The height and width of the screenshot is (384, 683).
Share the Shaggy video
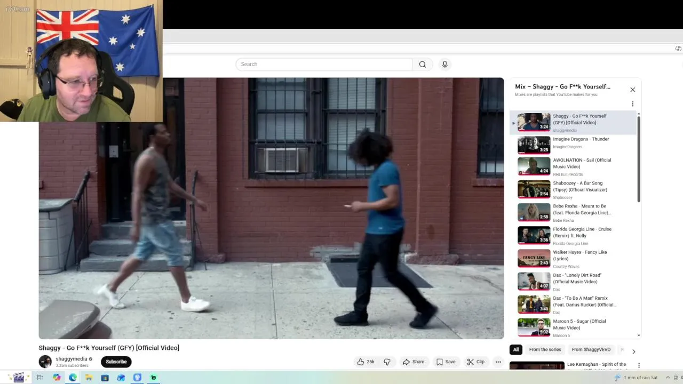(414, 362)
